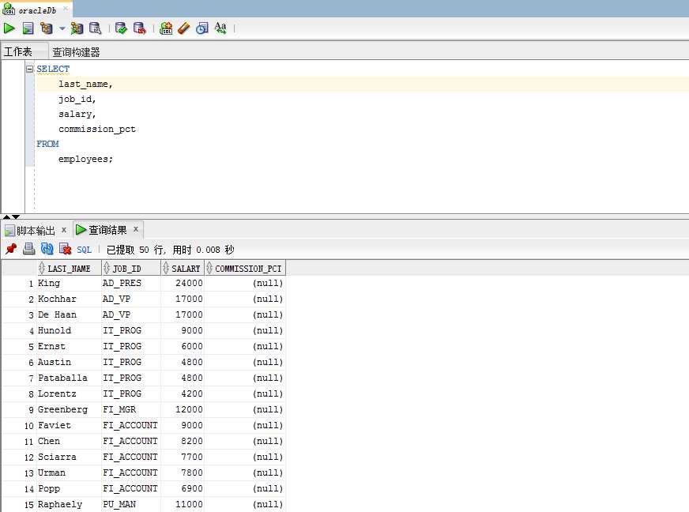Sort by the SALARY column header

click(183, 268)
